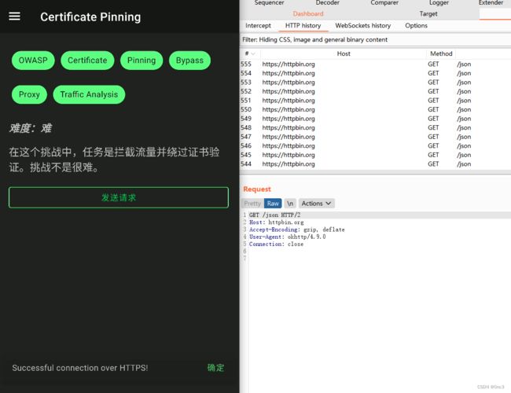511x393 pixels.
Task: Switch to the Logger tab in Burp
Action: tap(439, 3)
